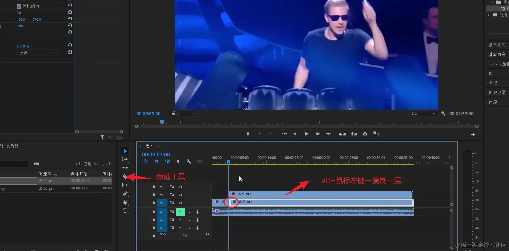This screenshot has width=509, height=251.
Task: Toggle A3 track targeting
Action: click(162, 228)
